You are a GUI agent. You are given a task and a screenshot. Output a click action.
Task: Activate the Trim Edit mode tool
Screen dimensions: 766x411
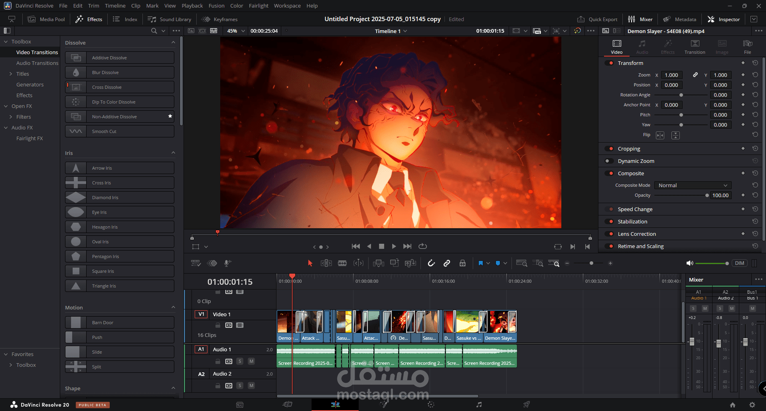pyautogui.click(x=326, y=263)
